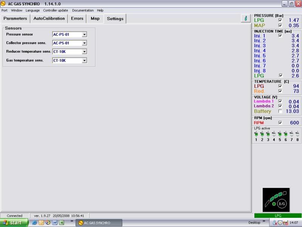This screenshot has width=302, height=227.
Task: Click LPG active injector 1 icon
Action: 256,134
